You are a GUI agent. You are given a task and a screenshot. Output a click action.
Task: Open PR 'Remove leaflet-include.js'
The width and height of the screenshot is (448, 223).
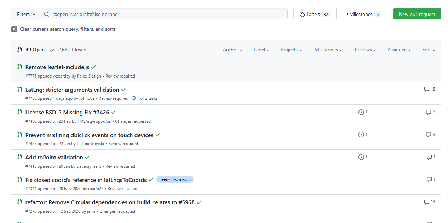click(x=57, y=67)
